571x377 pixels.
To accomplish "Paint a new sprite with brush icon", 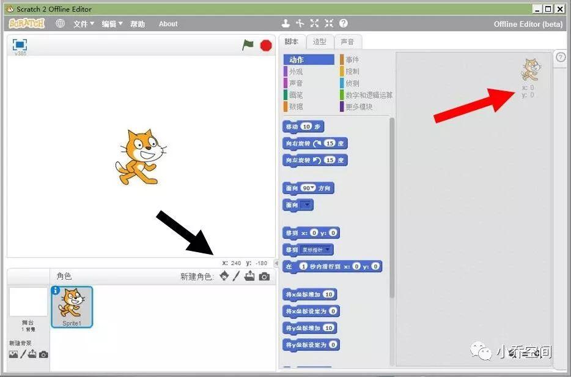I will [236, 277].
